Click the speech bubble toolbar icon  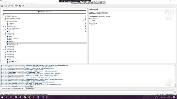click(17, 5)
